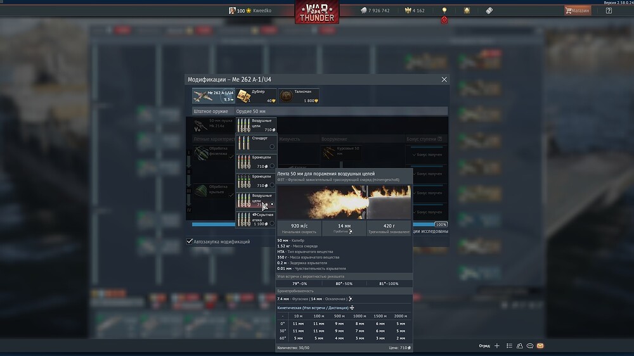Choose Скрытная атака belt radio button
634x356 pixels.
click(x=272, y=223)
